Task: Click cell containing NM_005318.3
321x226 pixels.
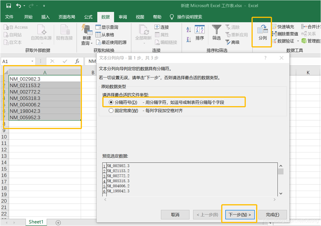Action: click(x=45, y=98)
